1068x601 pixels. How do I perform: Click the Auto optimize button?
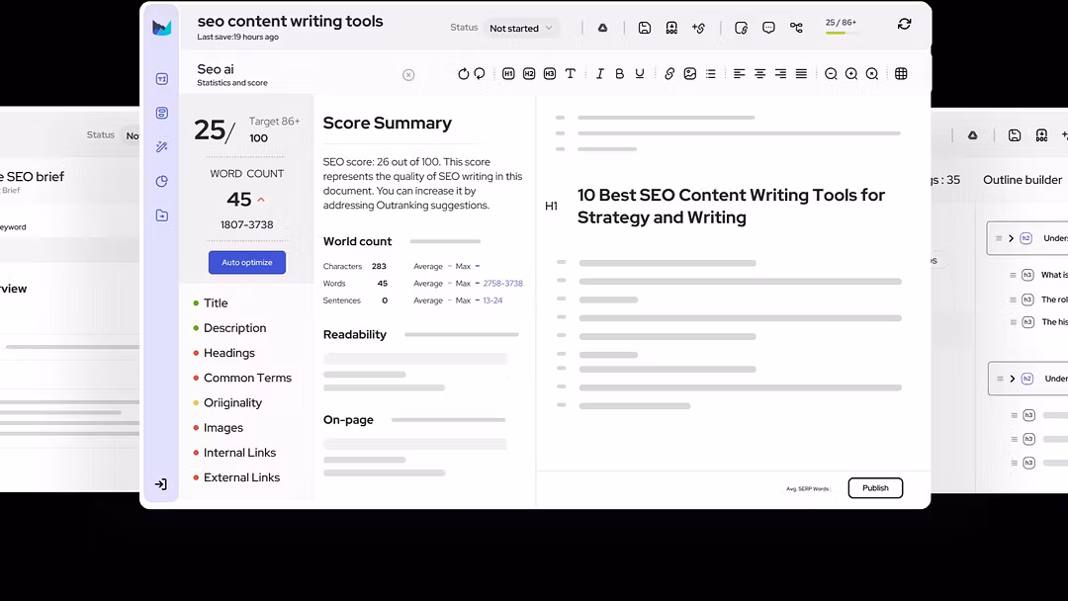point(247,262)
